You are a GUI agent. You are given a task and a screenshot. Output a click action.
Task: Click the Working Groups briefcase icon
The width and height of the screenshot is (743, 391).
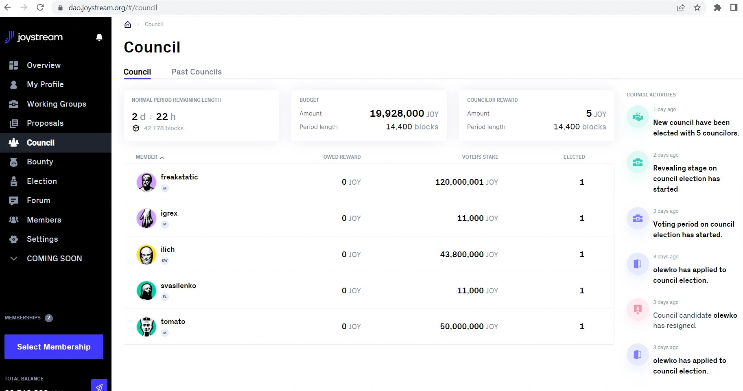click(13, 104)
